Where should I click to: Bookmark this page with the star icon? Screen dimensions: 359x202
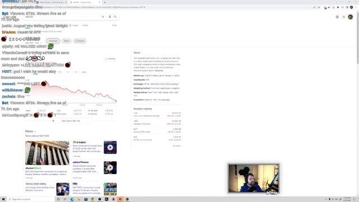(x=319, y=7)
